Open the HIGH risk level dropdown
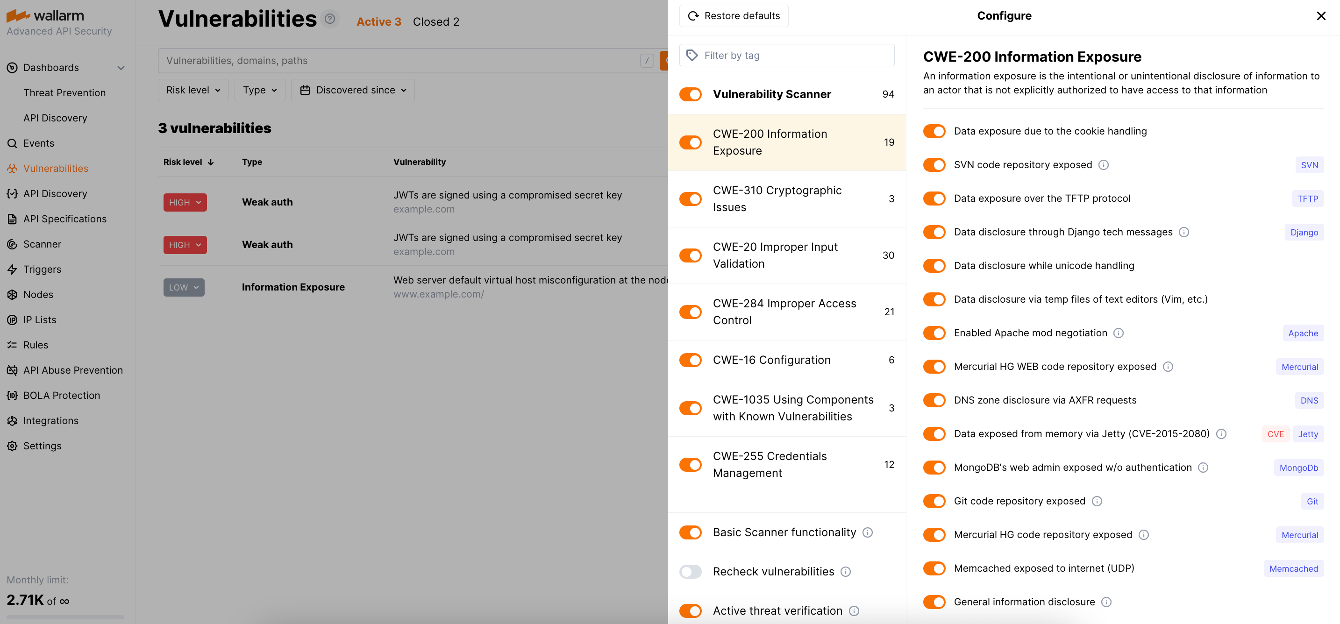The width and height of the screenshot is (1340, 624). pyautogui.click(x=185, y=202)
